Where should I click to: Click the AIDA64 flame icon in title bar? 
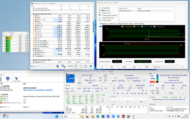click(98, 3)
